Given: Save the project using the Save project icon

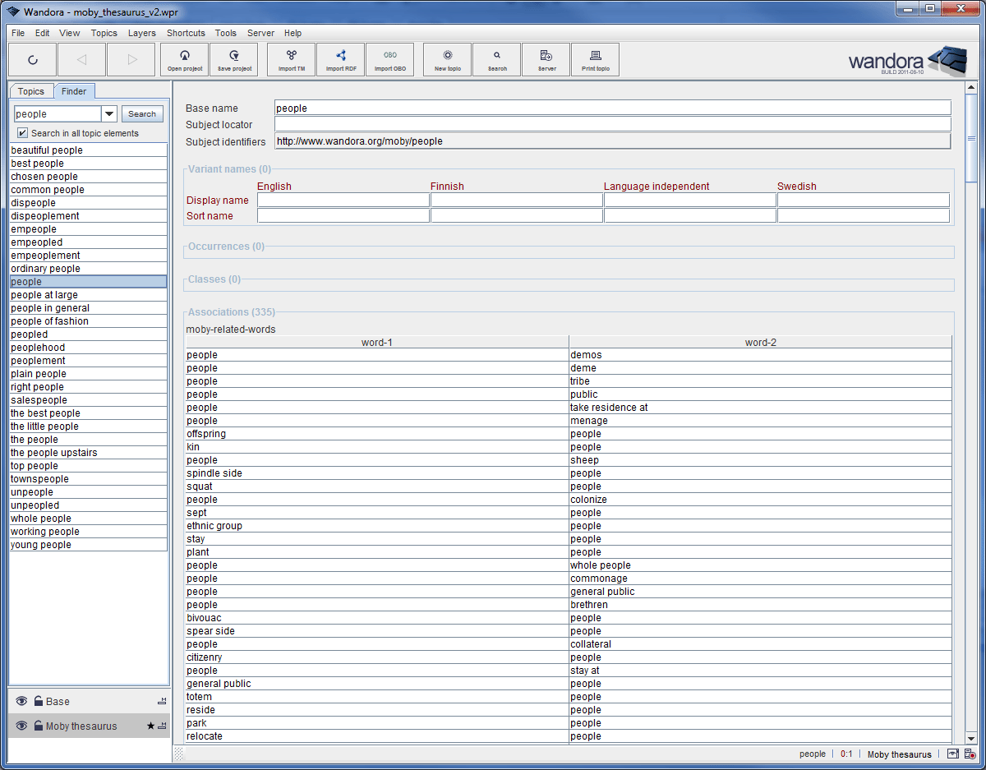Looking at the screenshot, I should (x=233, y=58).
